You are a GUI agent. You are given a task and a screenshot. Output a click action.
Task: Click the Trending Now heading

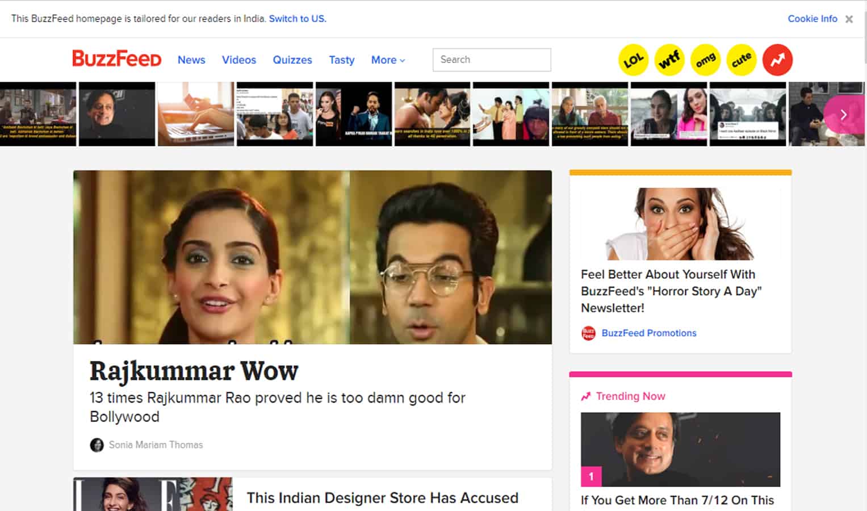[630, 396]
